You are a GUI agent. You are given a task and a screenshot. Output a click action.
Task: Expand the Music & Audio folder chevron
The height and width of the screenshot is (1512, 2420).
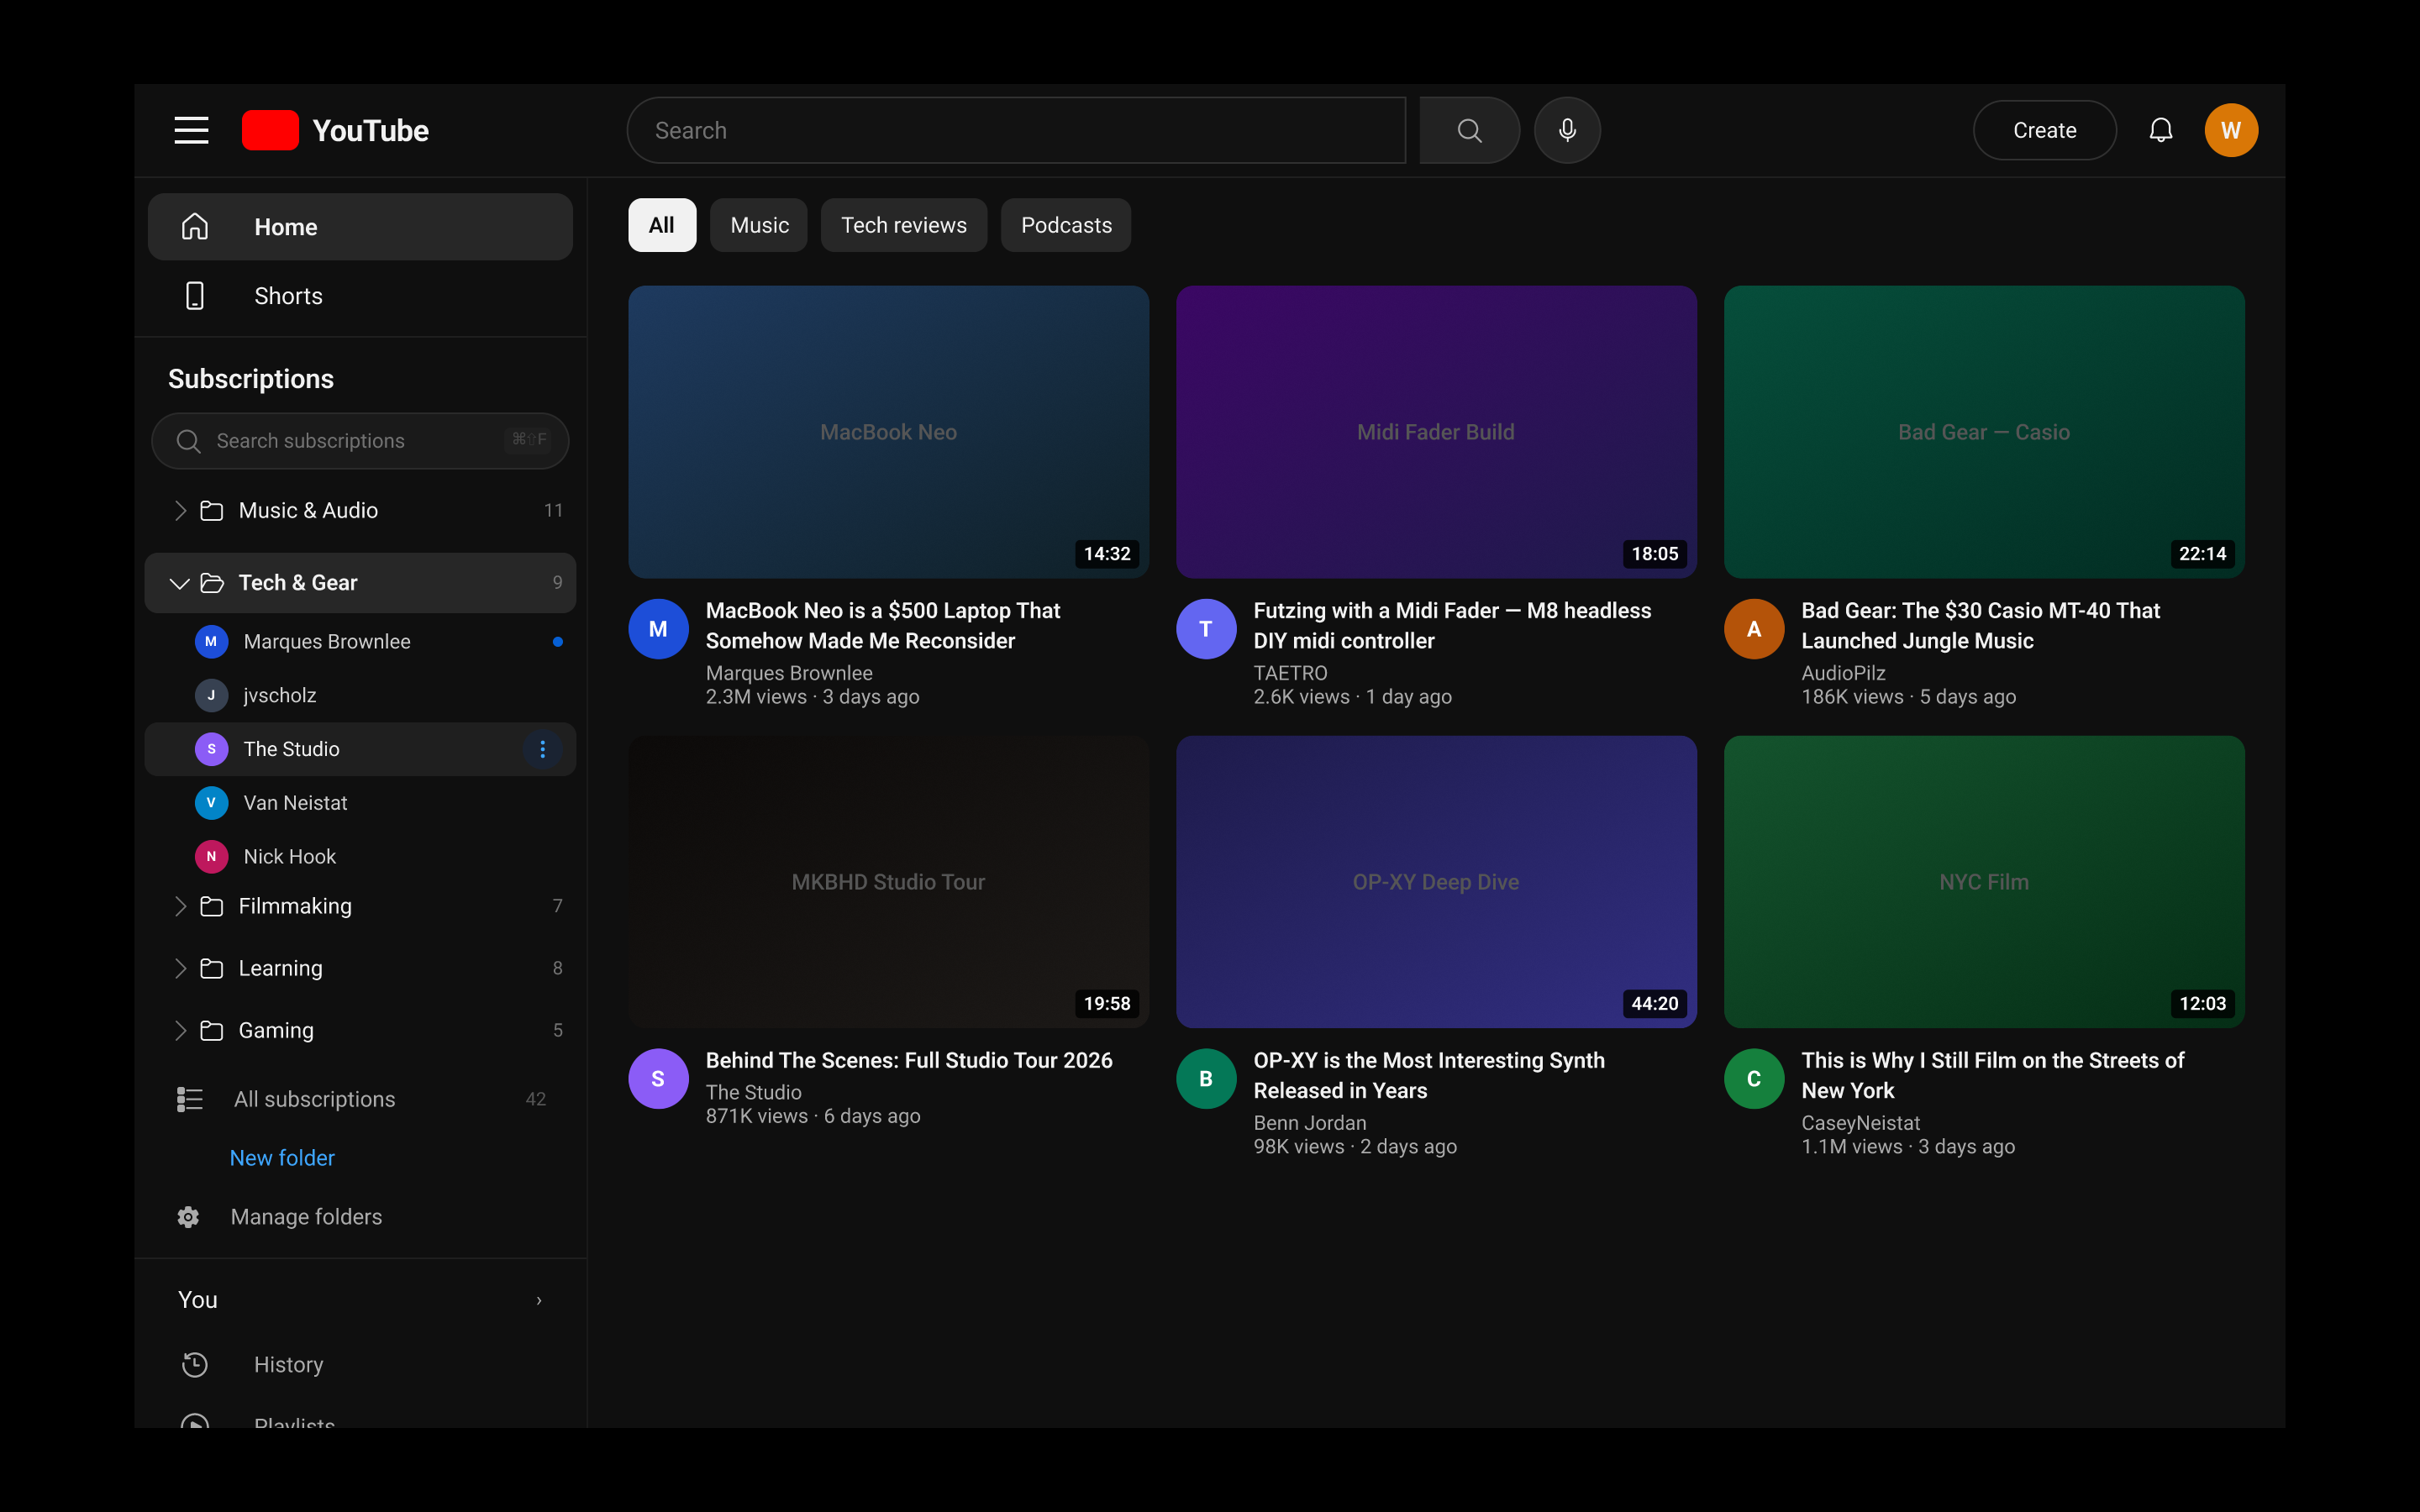(180, 511)
